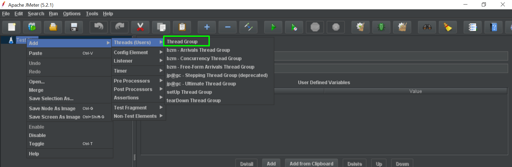Click the Redo arrow toolbar icon

120,27
